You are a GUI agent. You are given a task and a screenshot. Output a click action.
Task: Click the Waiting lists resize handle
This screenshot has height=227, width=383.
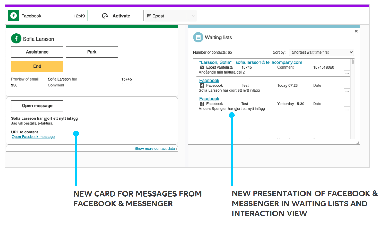coord(358,143)
